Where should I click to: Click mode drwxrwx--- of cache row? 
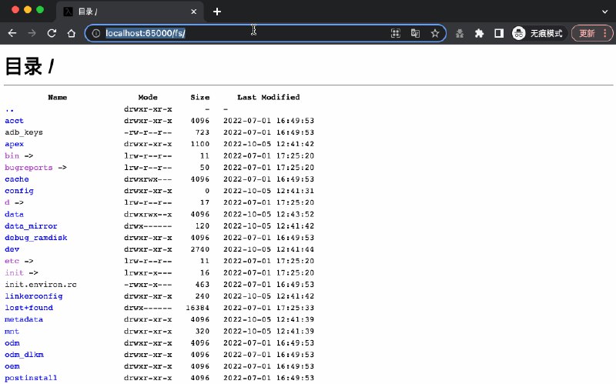[x=148, y=179]
